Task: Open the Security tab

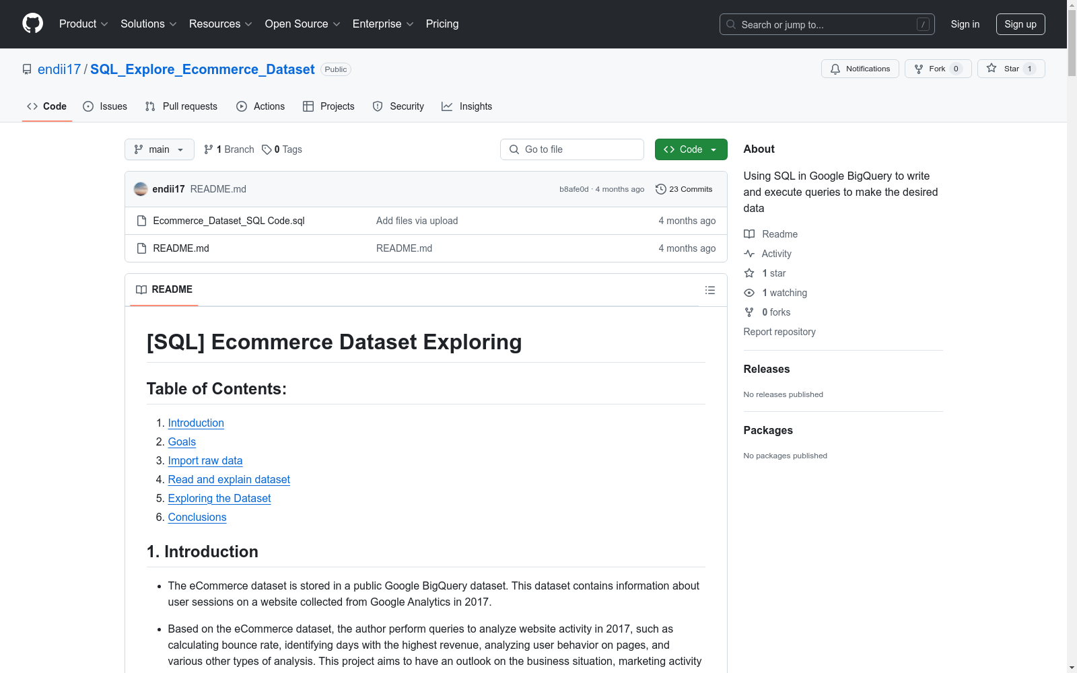Action: coord(398,106)
